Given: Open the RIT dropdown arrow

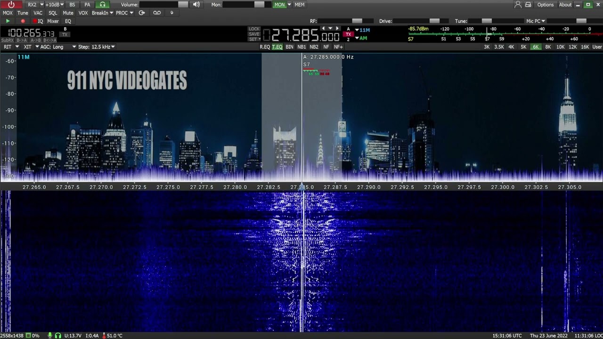Looking at the screenshot, I should pos(17,47).
